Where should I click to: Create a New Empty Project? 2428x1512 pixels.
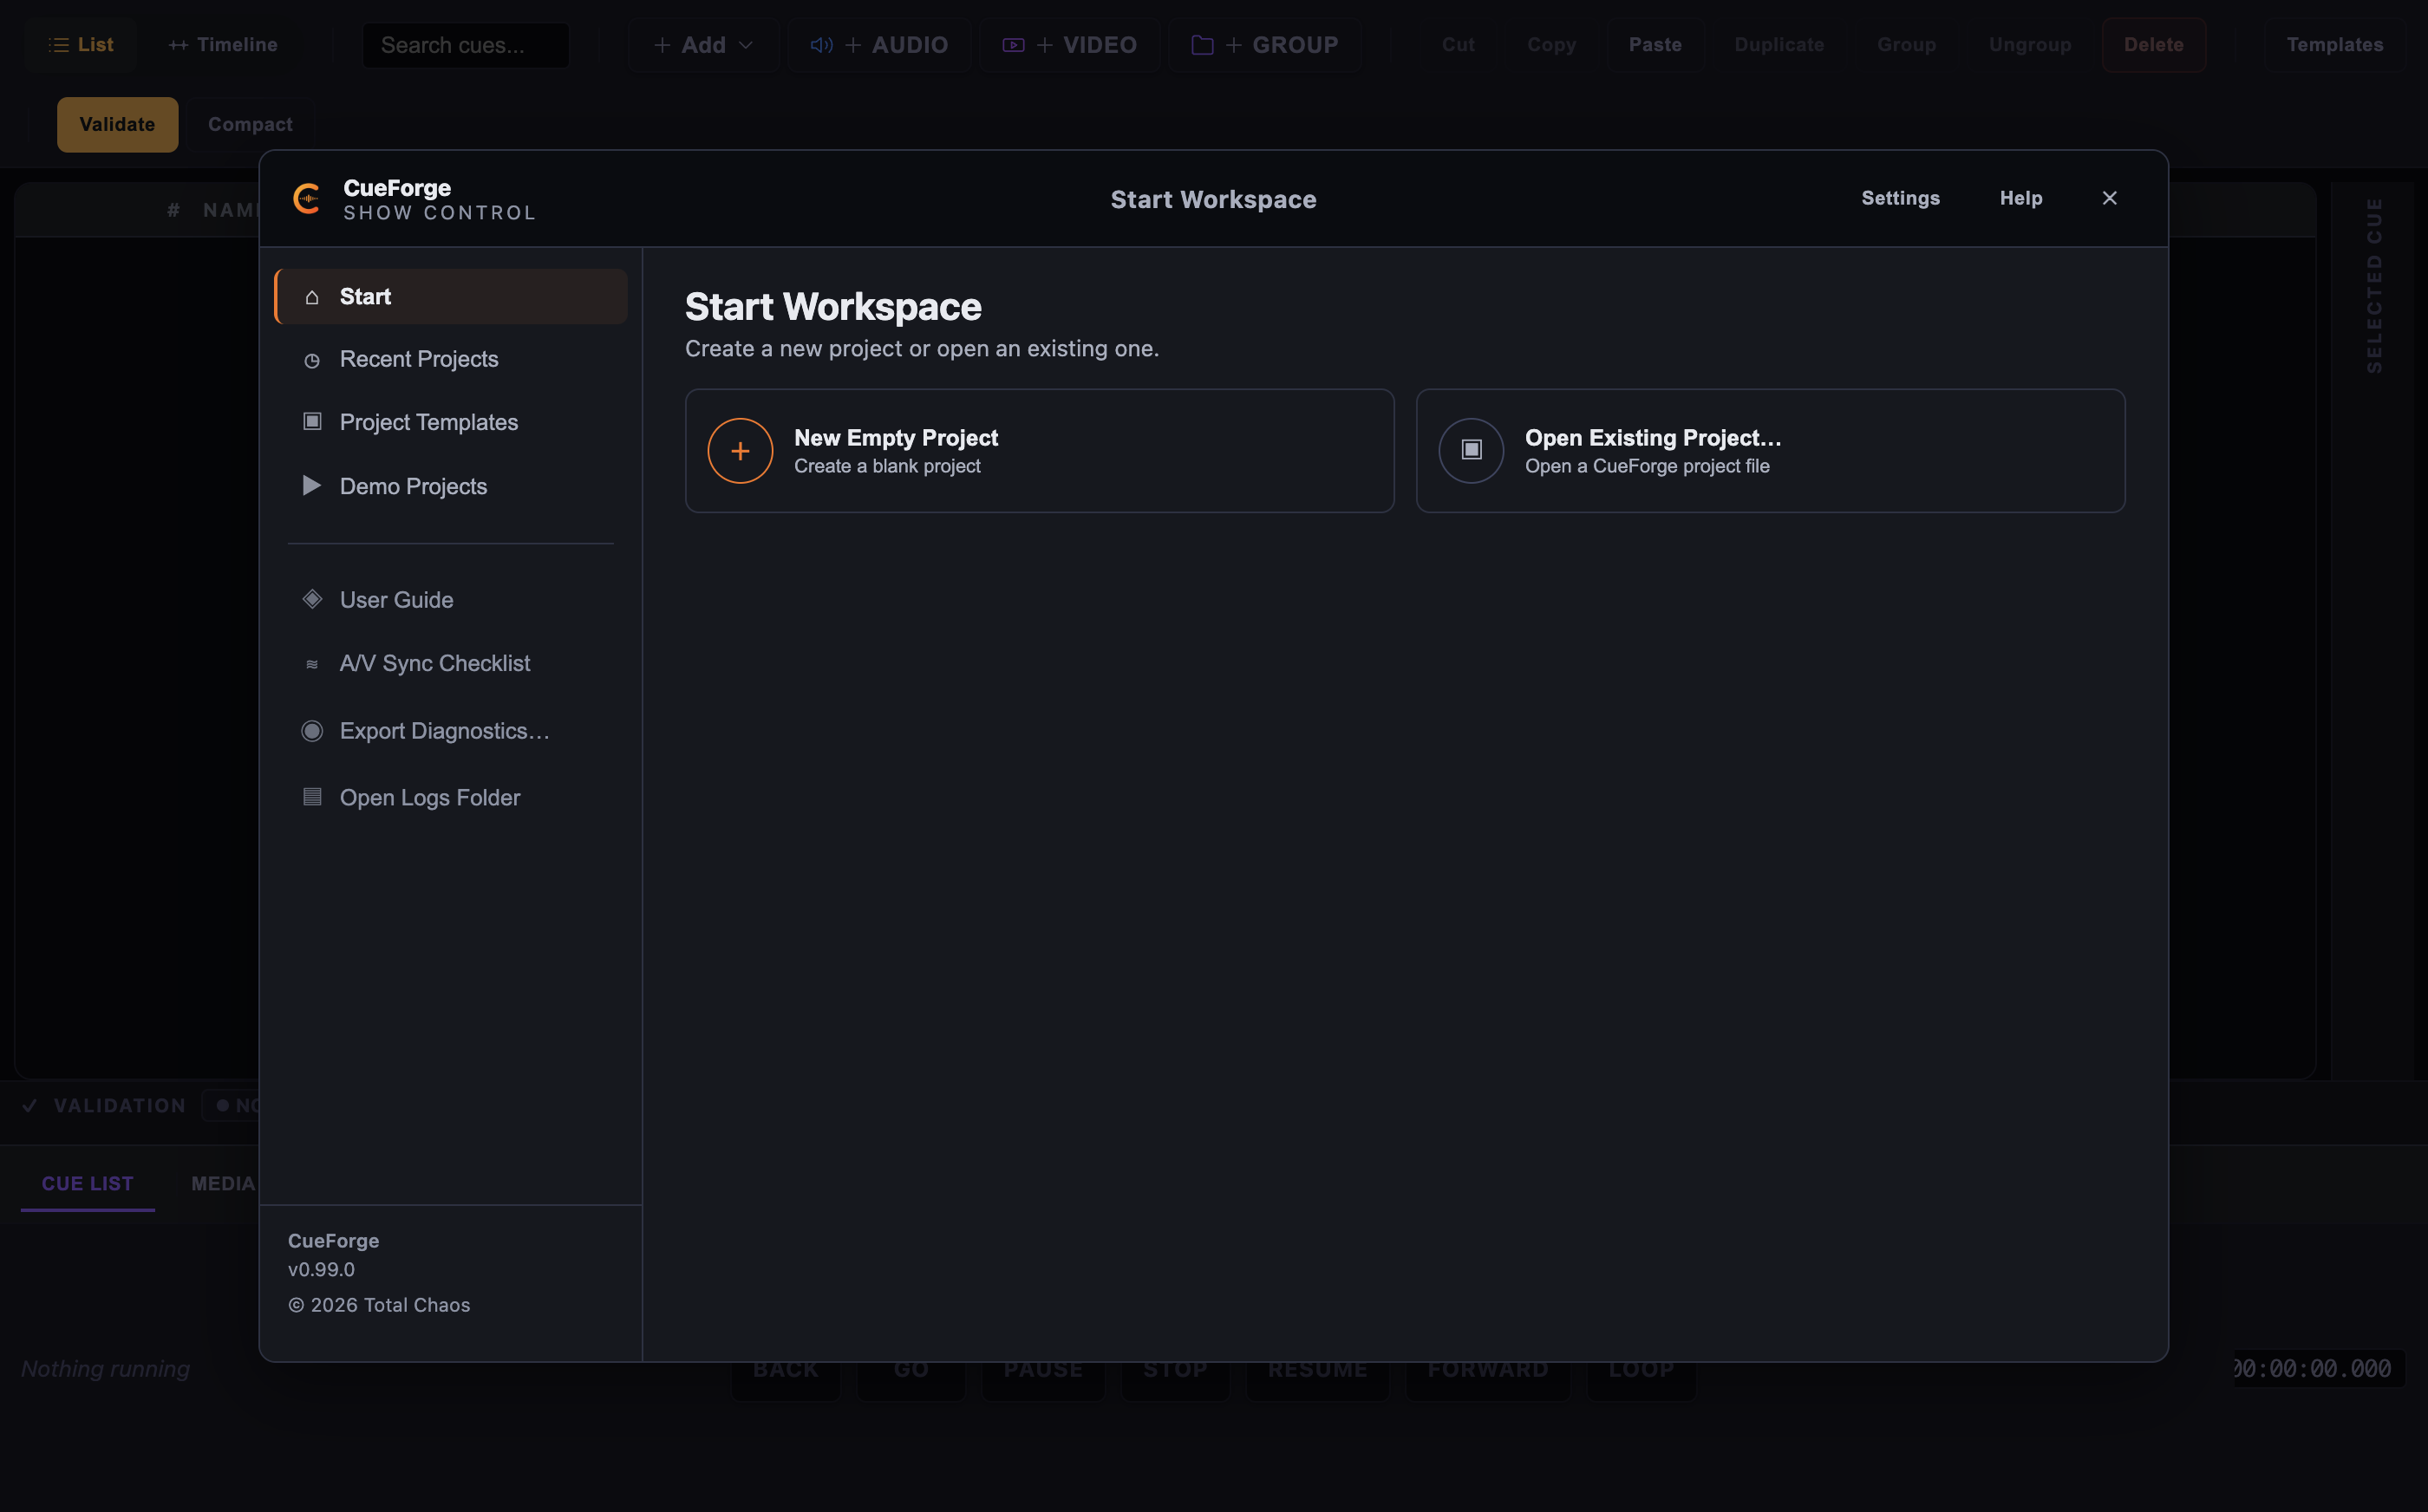click(x=1040, y=451)
